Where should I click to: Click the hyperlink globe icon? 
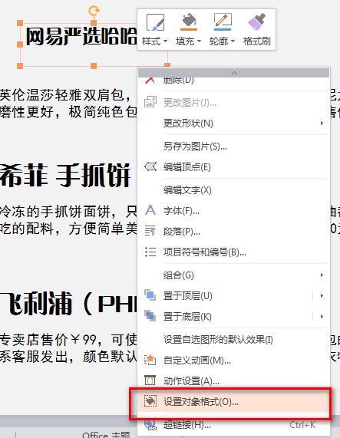[x=150, y=424]
